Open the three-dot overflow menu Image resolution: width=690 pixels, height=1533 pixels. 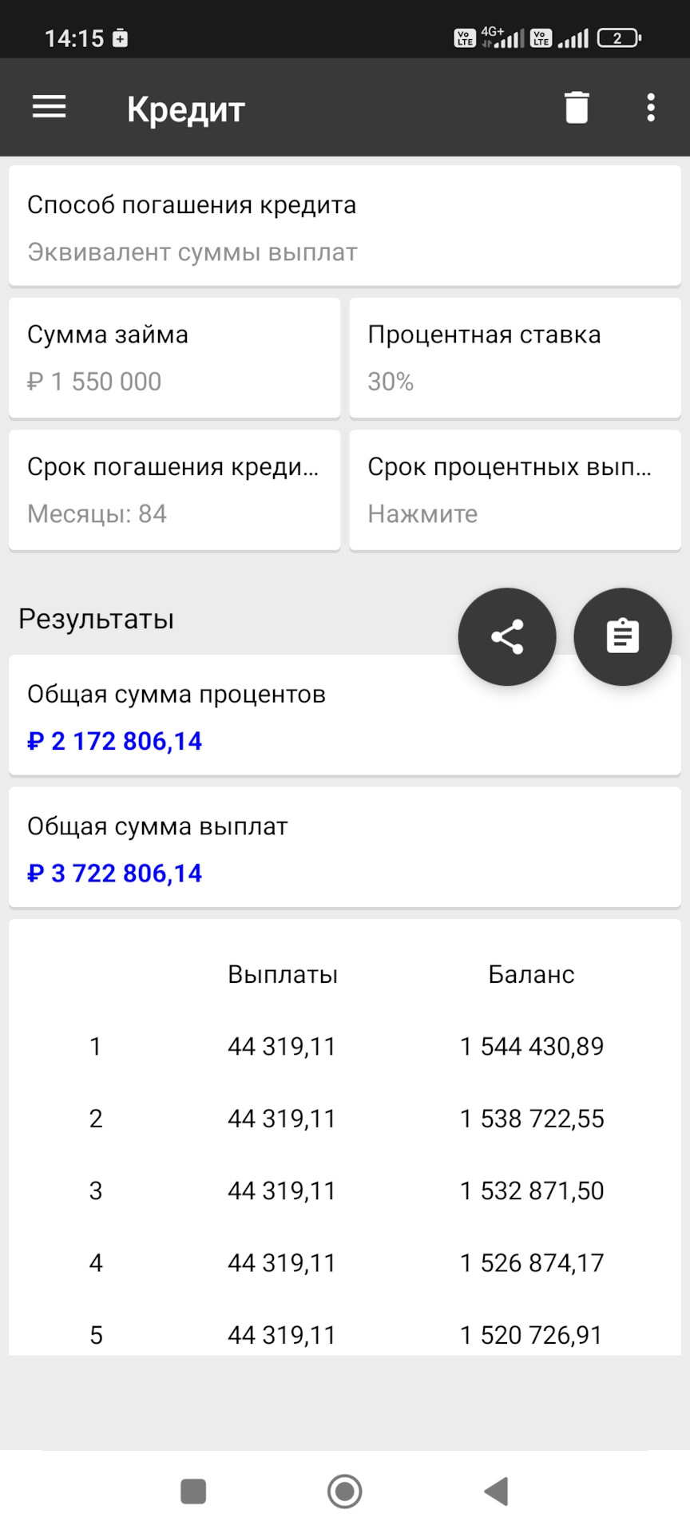click(651, 107)
